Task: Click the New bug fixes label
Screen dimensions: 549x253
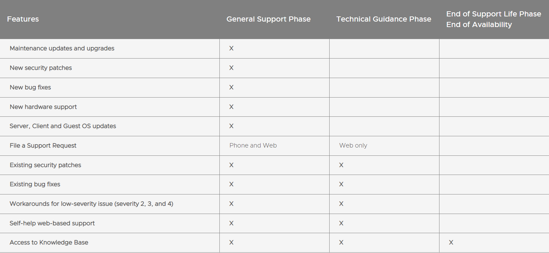Action: [30, 87]
